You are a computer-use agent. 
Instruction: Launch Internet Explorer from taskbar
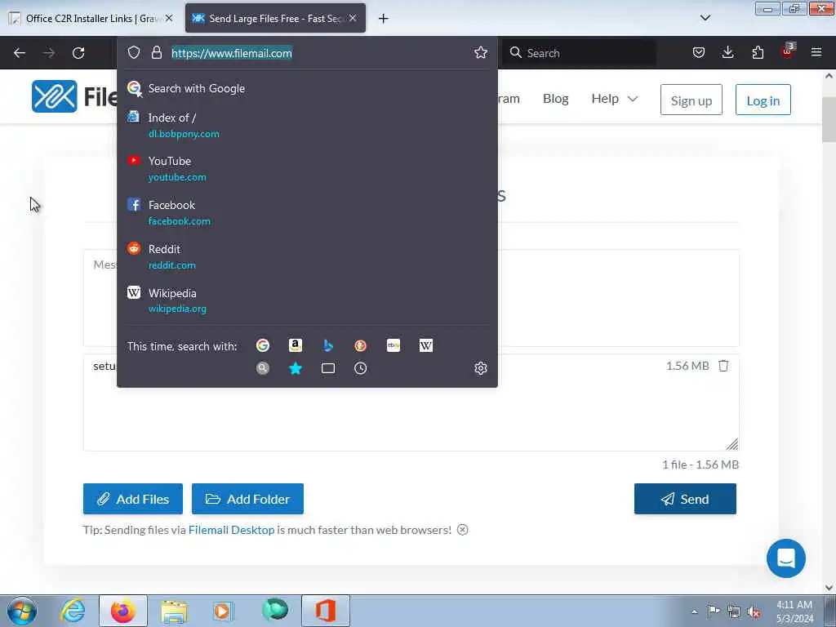73,611
